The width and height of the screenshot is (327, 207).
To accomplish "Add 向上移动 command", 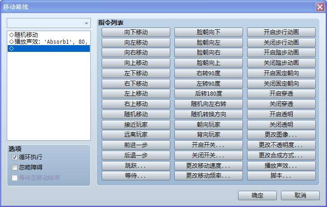I will coord(136,63).
